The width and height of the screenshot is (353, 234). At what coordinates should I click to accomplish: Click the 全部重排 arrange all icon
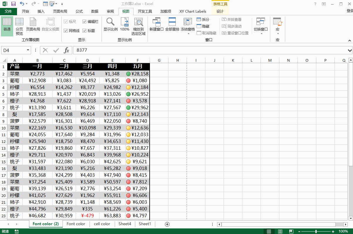point(172,25)
